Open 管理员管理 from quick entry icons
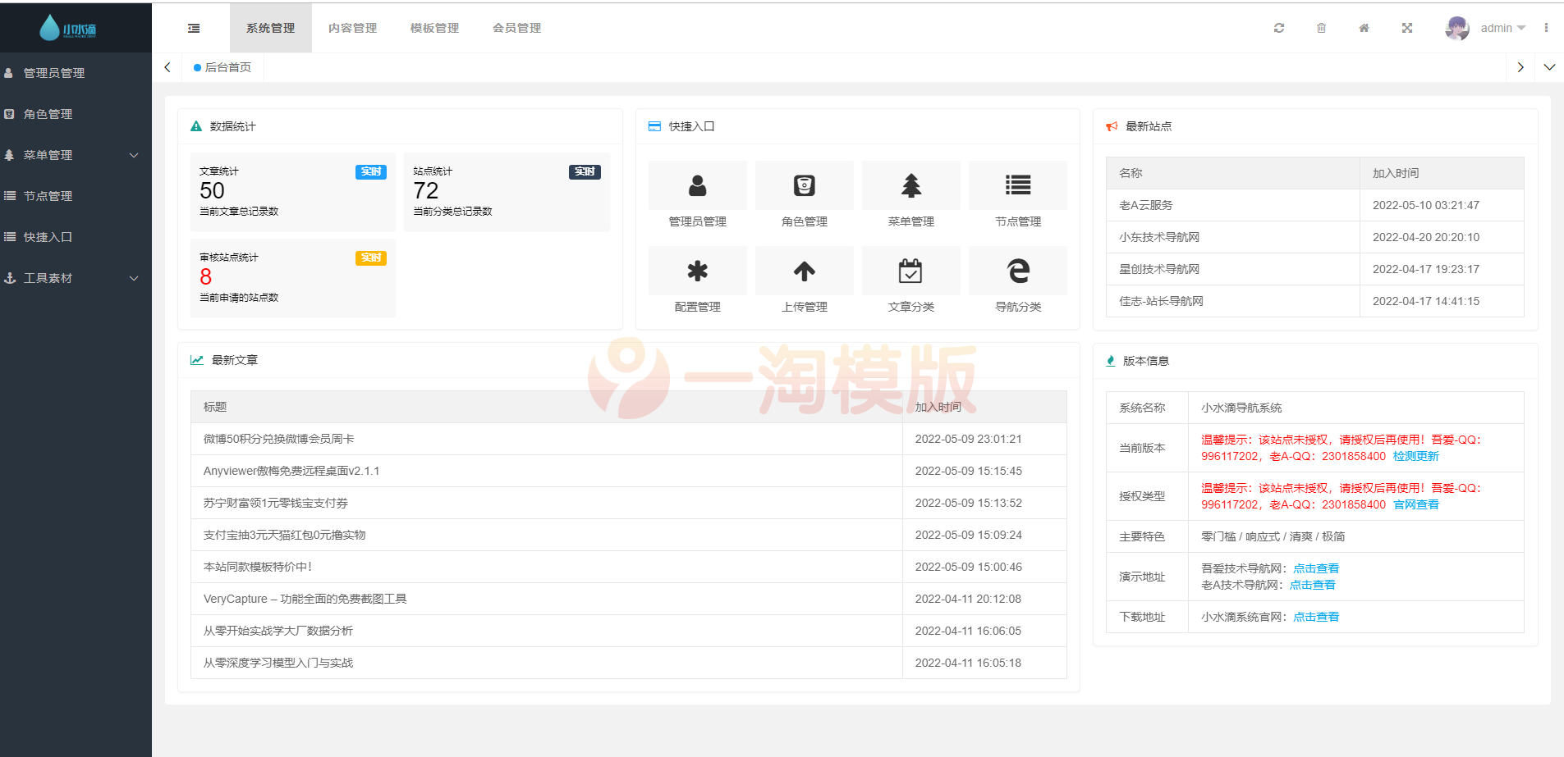The image size is (1564, 757). point(697,185)
